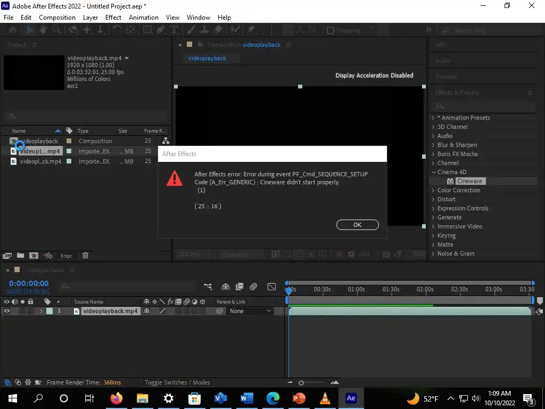Select the Puppet Pin tool

point(251,30)
